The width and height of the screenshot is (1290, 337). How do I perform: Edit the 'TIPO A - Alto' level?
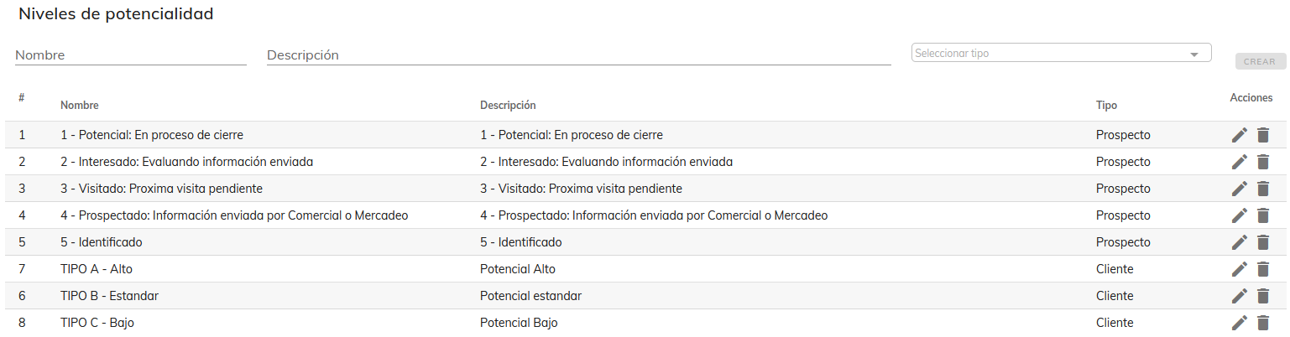point(1240,269)
